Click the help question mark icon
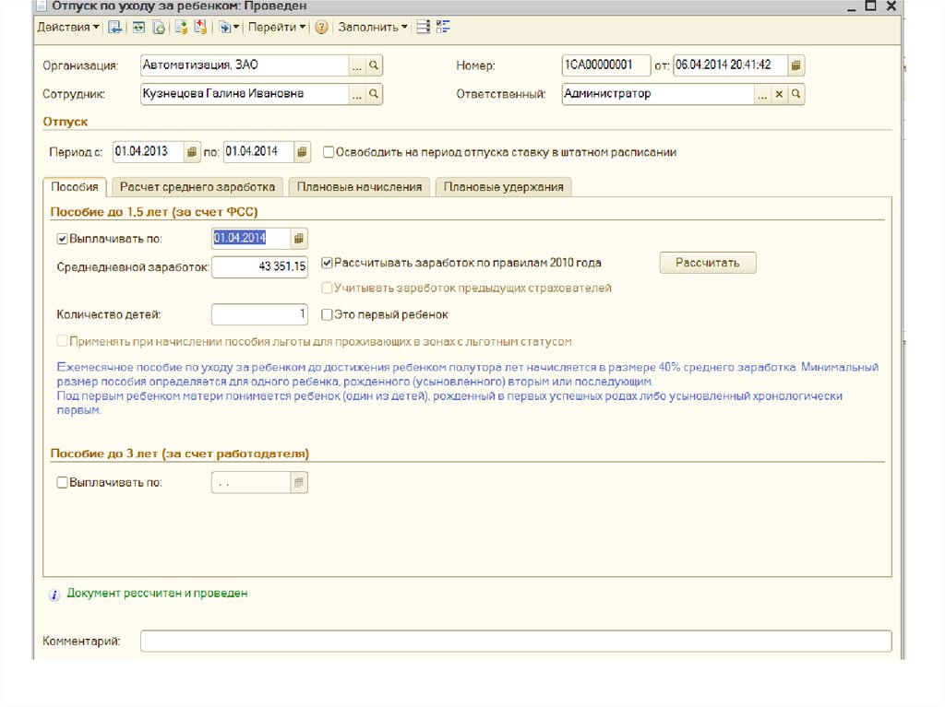Viewport: 945px width, 707px height. pos(321,27)
